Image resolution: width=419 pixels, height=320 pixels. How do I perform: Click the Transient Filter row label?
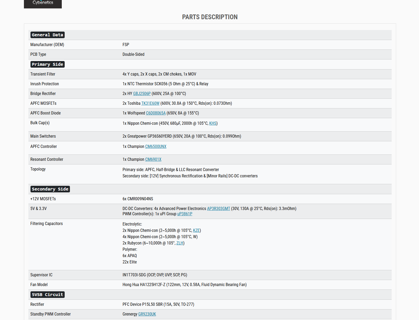click(x=43, y=74)
